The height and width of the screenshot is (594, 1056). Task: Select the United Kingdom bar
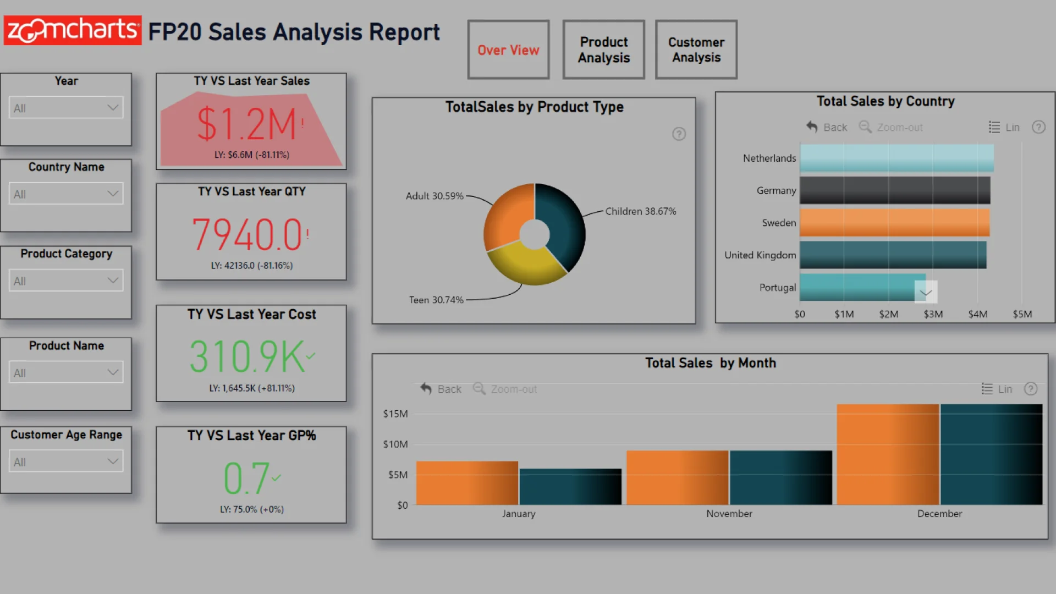coord(893,255)
